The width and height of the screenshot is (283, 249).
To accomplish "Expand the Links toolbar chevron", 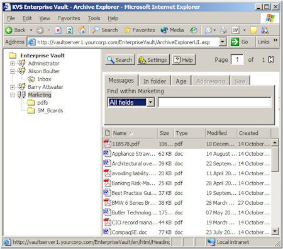I will click(275, 40).
